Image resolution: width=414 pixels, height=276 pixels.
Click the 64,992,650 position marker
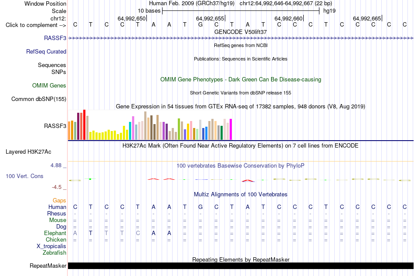pos(132,18)
